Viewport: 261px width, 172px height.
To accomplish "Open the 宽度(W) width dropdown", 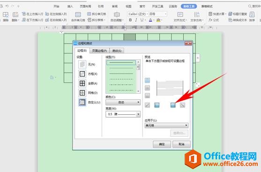I will coord(123,114).
